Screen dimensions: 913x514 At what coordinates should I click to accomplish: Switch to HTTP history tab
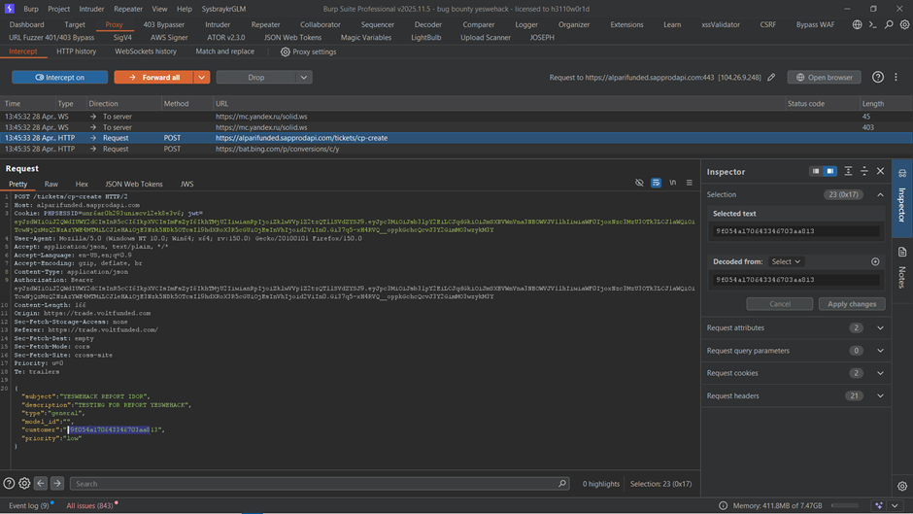tap(77, 51)
